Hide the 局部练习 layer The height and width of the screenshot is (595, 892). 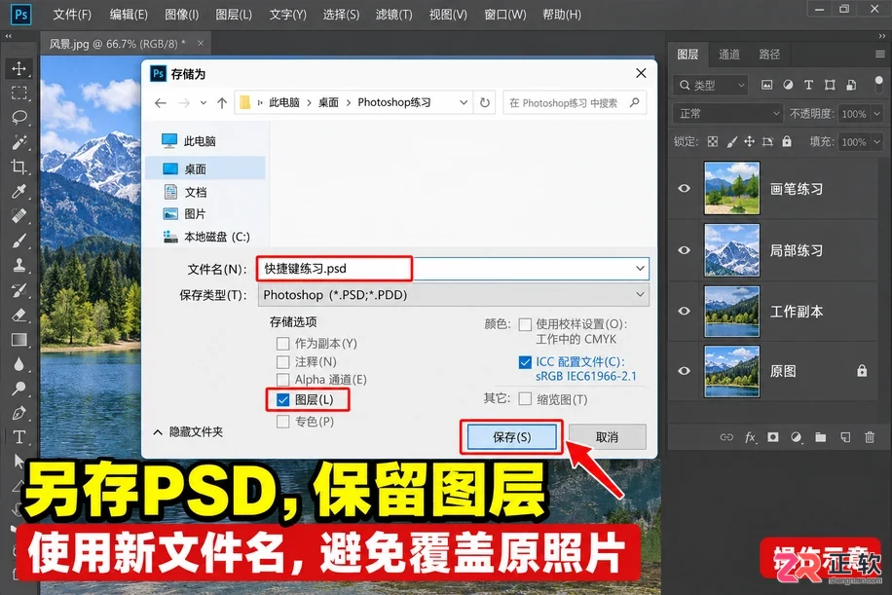(685, 250)
